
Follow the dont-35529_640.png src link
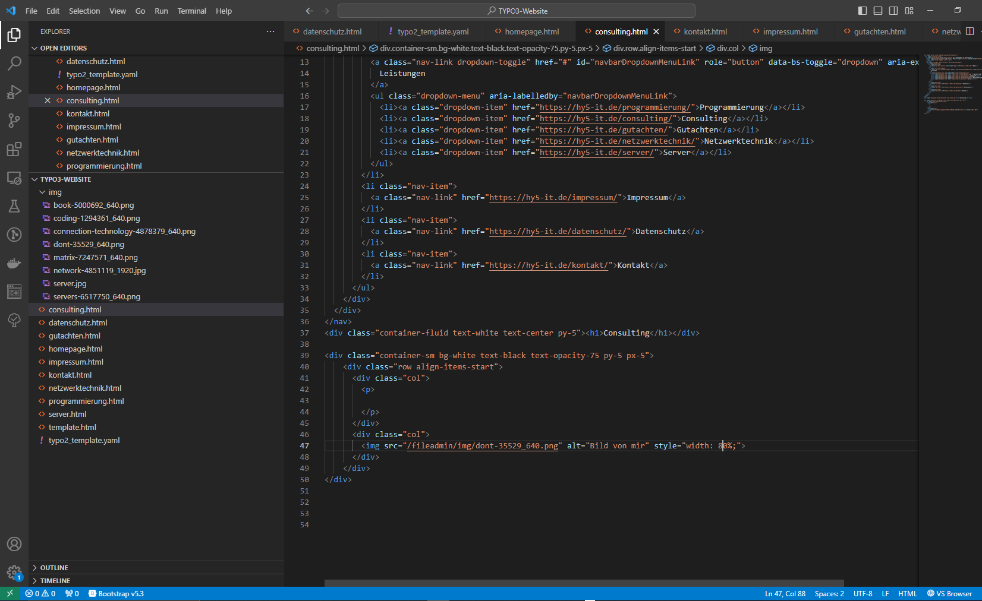[483, 445]
